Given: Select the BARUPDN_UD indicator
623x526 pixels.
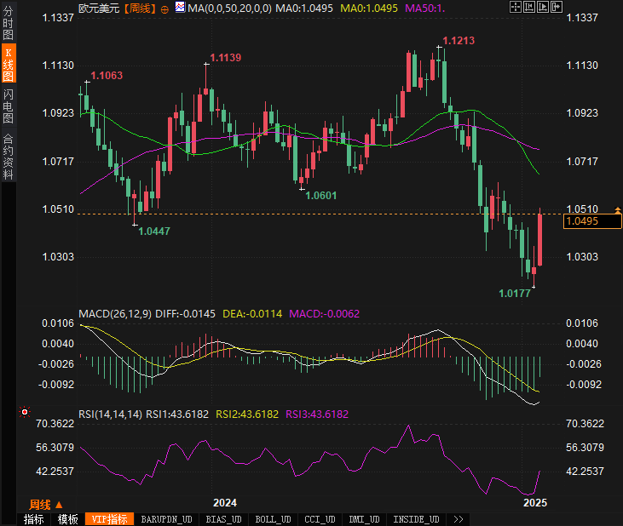Looking at the screenshot, I should pyautogui.click(x=166, y=519).
